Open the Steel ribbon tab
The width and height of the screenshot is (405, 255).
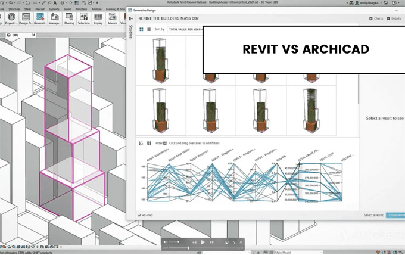(27, 9)
